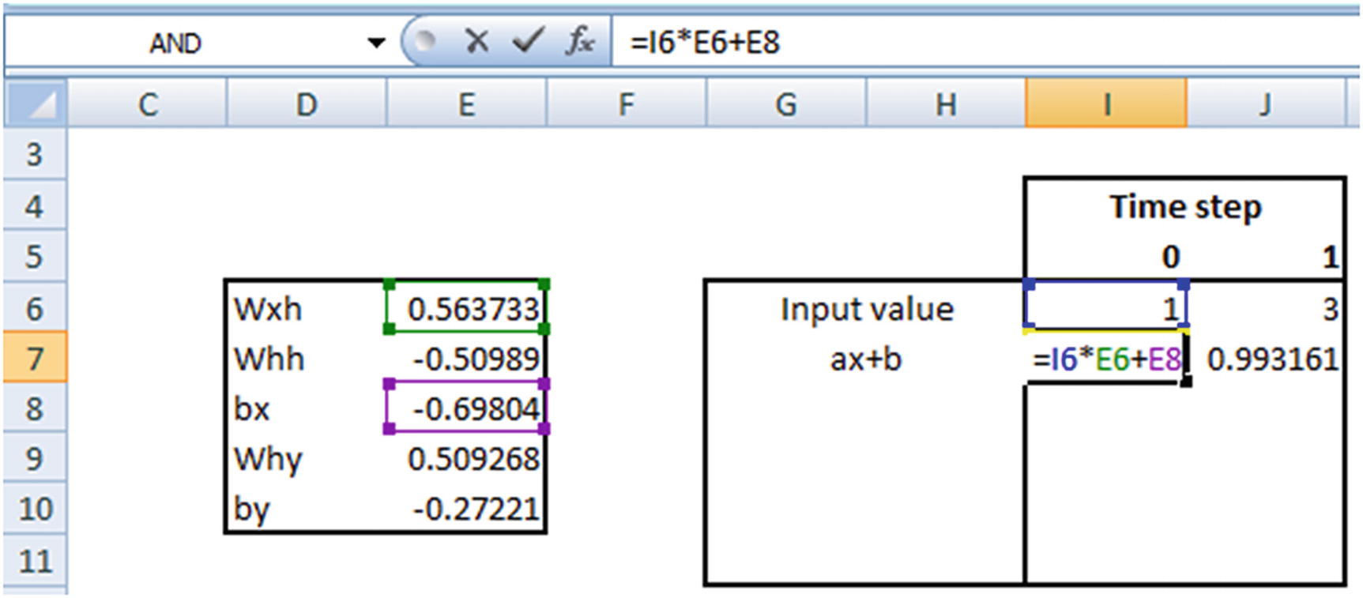Select cell with value -0.50989
The width and height of the screenshot is (1363, 598).
466,358
